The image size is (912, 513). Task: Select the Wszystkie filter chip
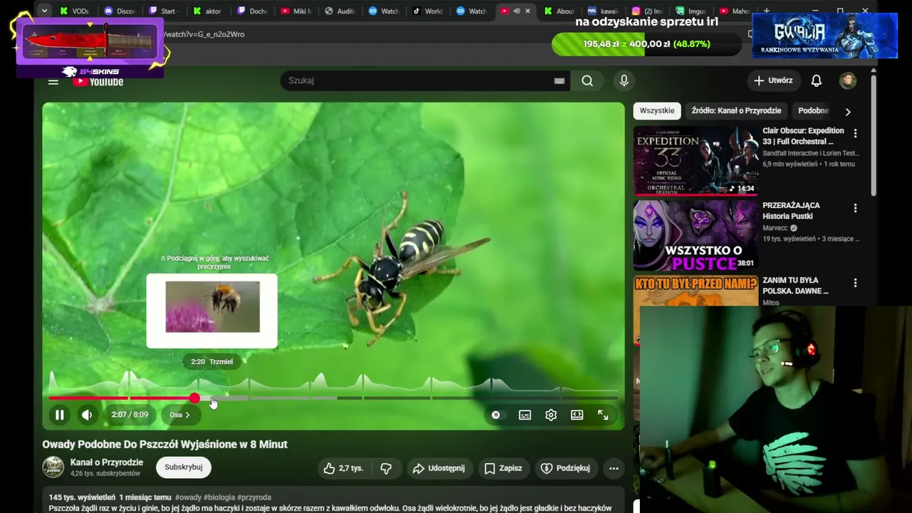click(657, 110)
